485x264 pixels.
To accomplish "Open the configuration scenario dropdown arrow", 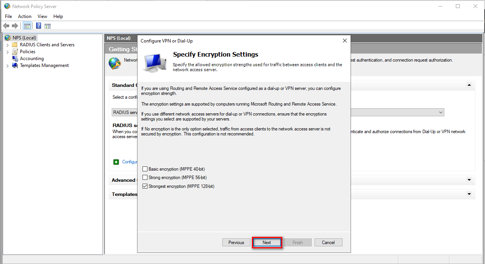I will pyautogui.click(x=440, y=112).
